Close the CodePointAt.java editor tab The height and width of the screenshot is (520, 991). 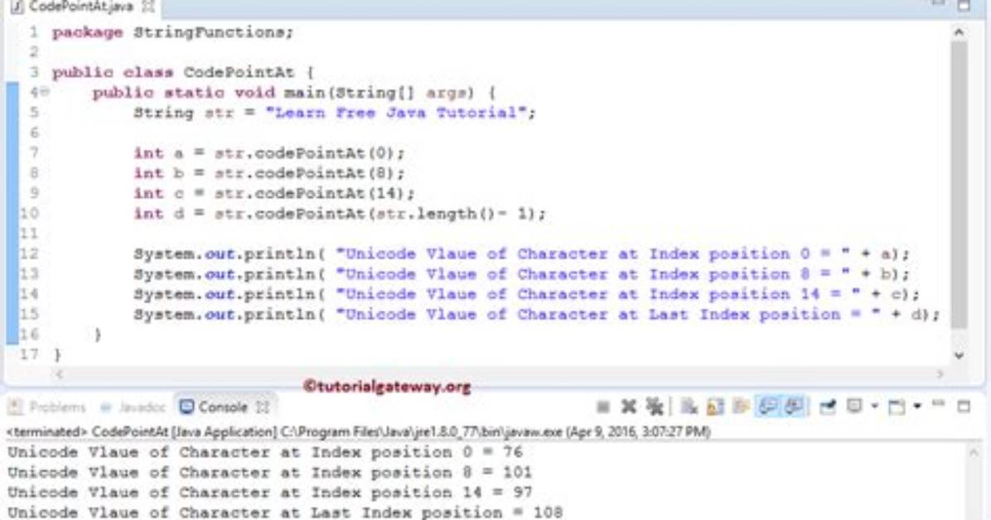(x=147, y=7)
